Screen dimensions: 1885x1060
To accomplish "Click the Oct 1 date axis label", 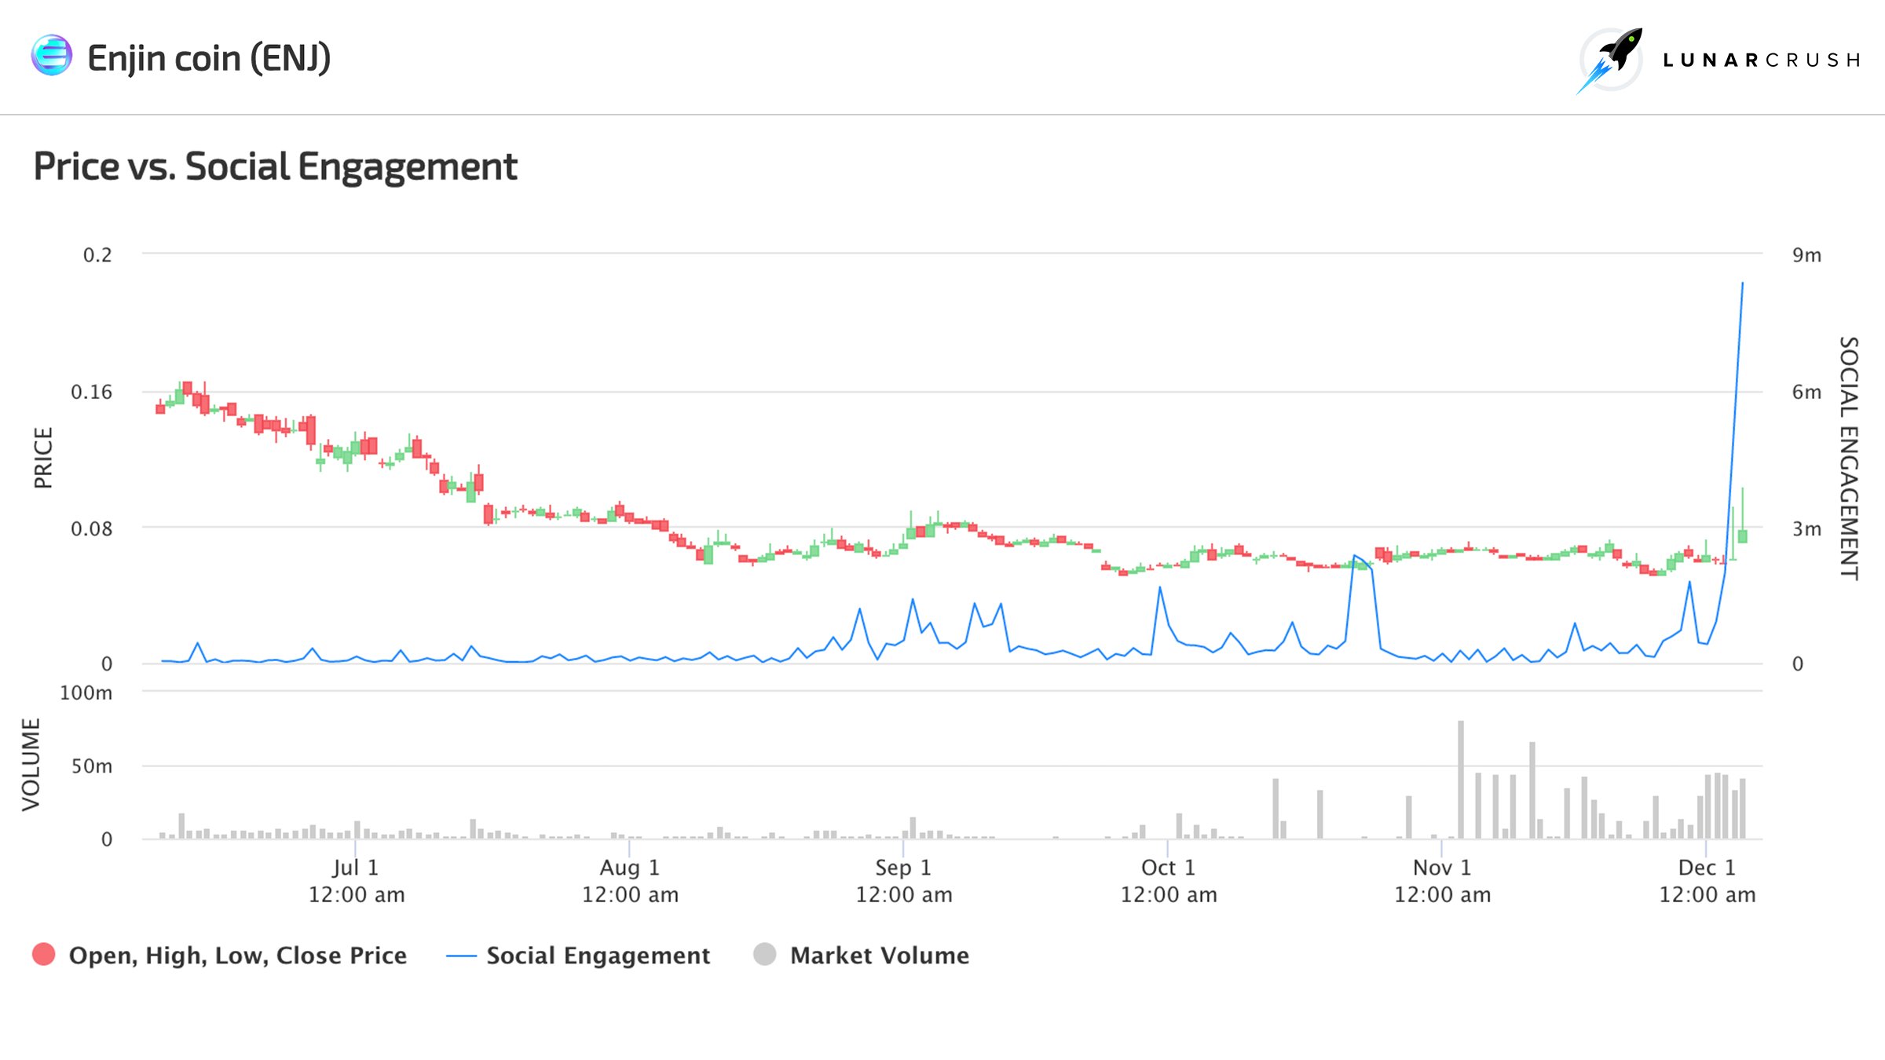I will point(1168,880).
